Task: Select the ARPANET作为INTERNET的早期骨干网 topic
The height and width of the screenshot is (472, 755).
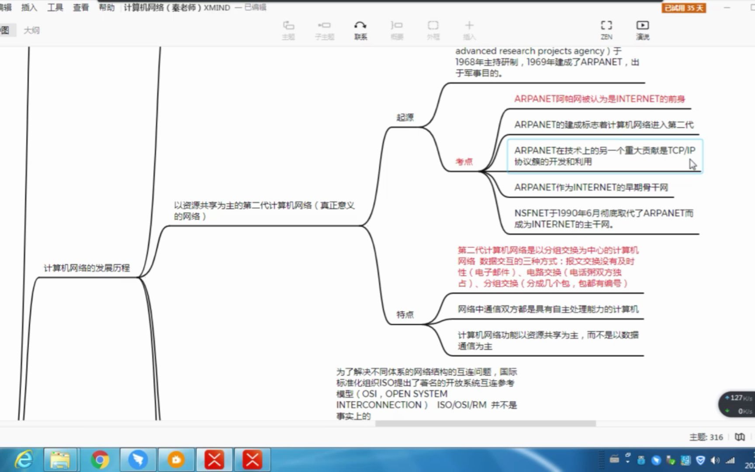Action: [591, 187]
